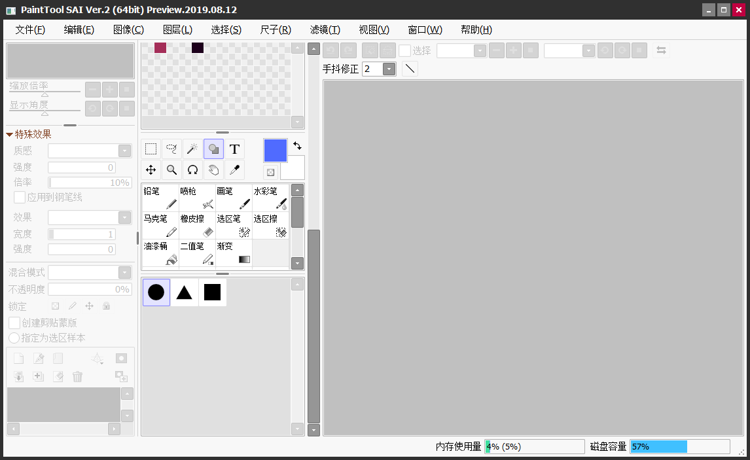This screenshot has width=750, height=460.
Task: Open the 手抖修正 stabilizer dropdown
Action: (x=389, y=69)
